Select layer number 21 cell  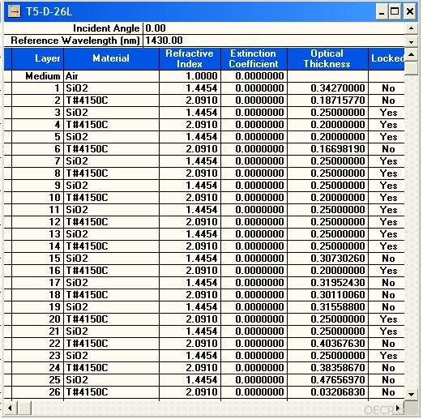[37, 331]
